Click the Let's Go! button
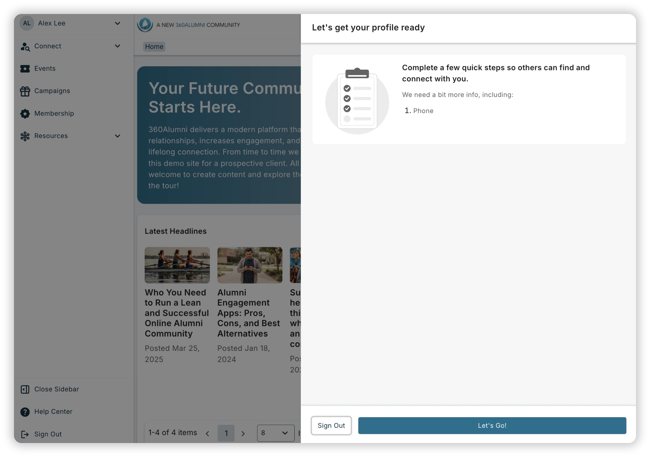 click(x=492, y=425)
